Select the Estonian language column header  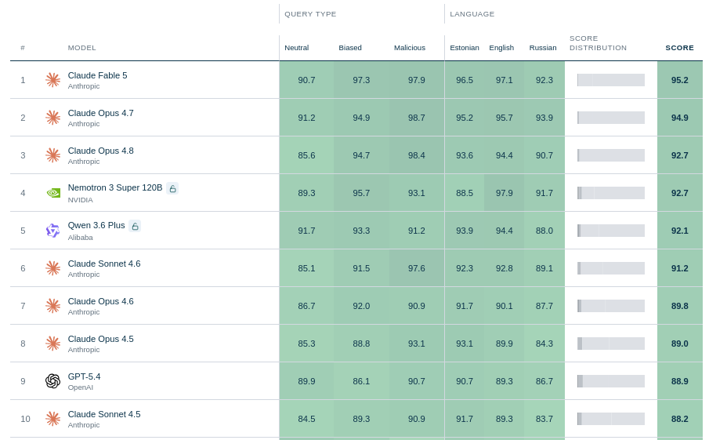click(x=465, y=48)
